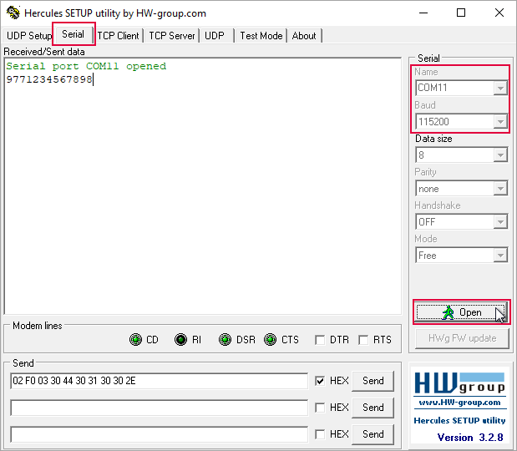Click the third empty send input field
This screenshot has height=451, width=517.
(160, 434)
